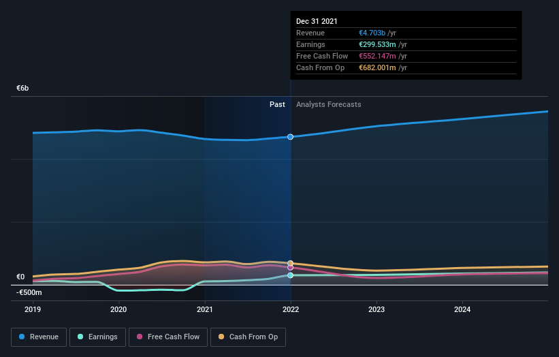Viewport: 559px width, 357px height.
Task: Click the €6b y-axis label
Action: (22, 88)
